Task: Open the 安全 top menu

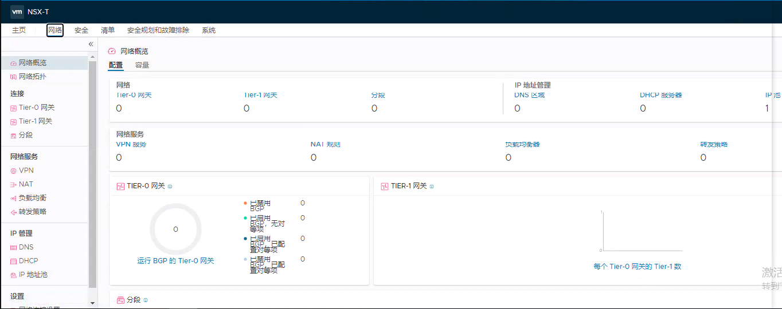Action: click(x=81, y=30)
